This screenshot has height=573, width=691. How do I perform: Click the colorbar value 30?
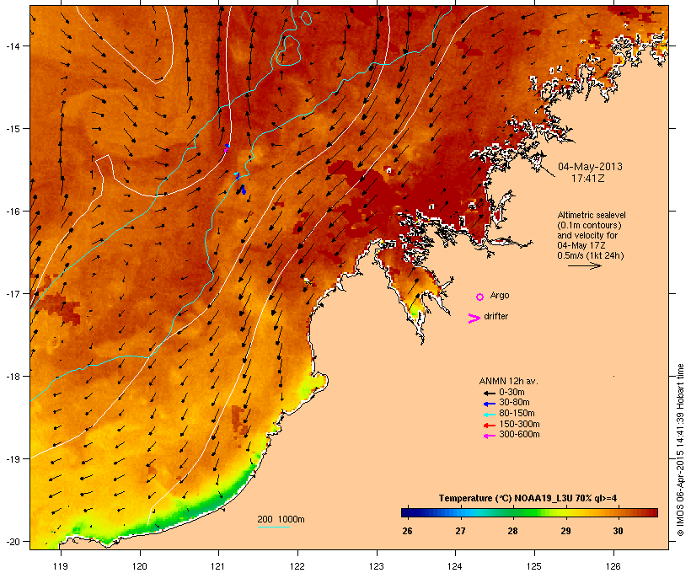(x=618, y=531)
